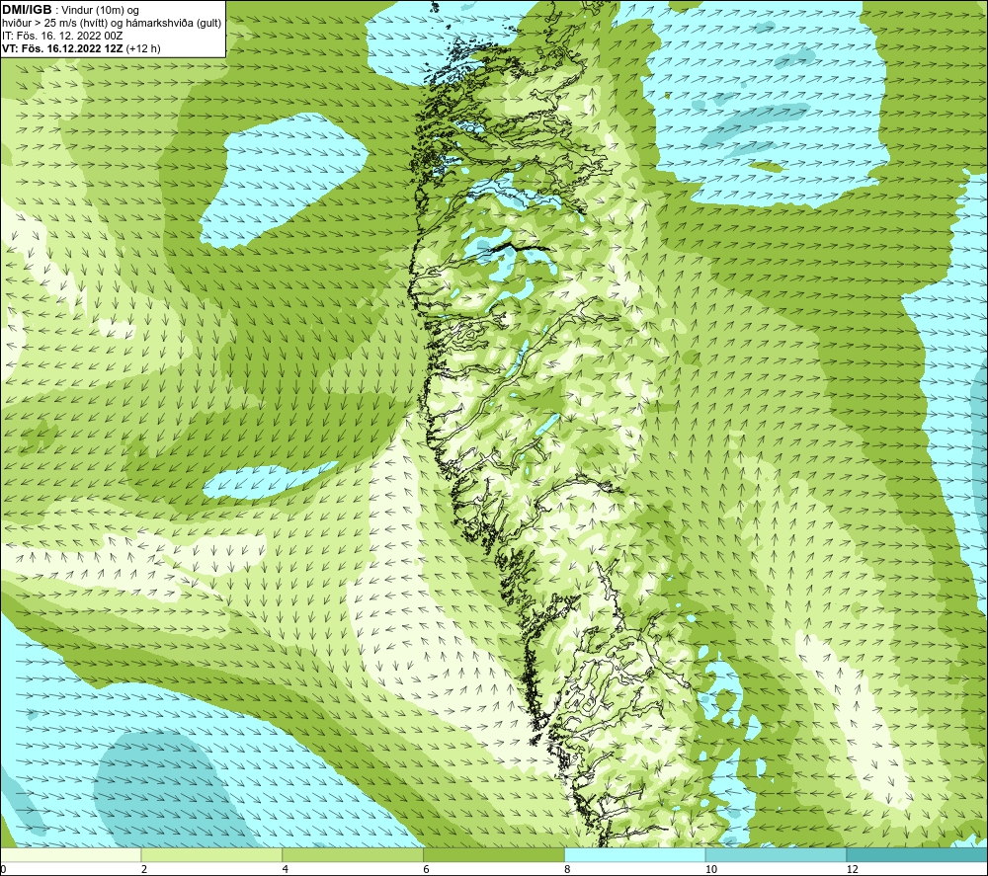Select the teal above-12 m/s swatch
The image size is (988, 876).
click(918, 854)
